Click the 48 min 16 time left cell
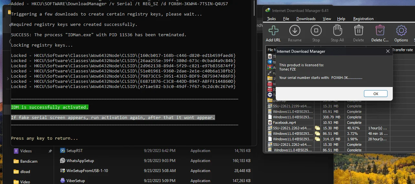Image resolution: width=415 pixels, height=184 pixels. point(378,134)
